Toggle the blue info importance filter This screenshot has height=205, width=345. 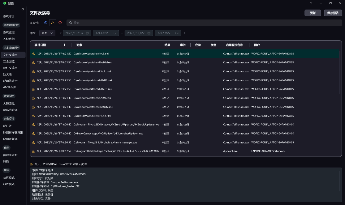tap(46, 23)
